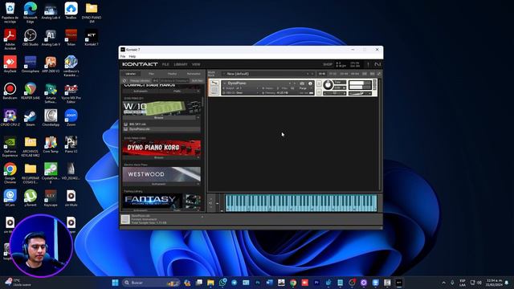514x289 pixels.
Task: Click a key on the virtual keyboard
Action: pos(300,203)
